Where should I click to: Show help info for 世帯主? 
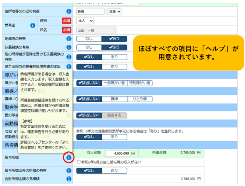tap(33, 25)
